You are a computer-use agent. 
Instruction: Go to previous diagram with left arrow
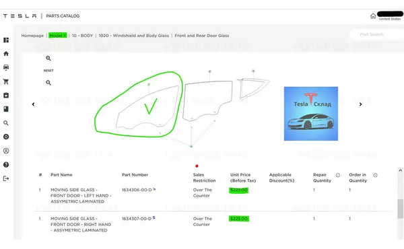(33, 104)
